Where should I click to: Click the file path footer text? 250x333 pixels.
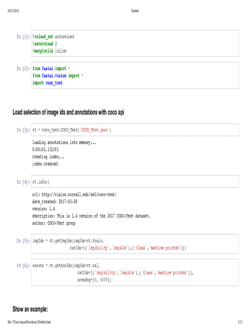(29, 322)
